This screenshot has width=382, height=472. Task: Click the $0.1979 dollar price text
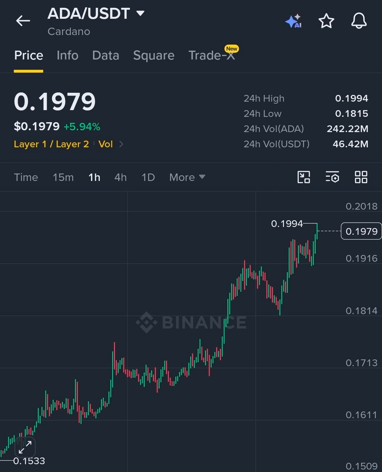pyautogui.click(x=37, y=126)
